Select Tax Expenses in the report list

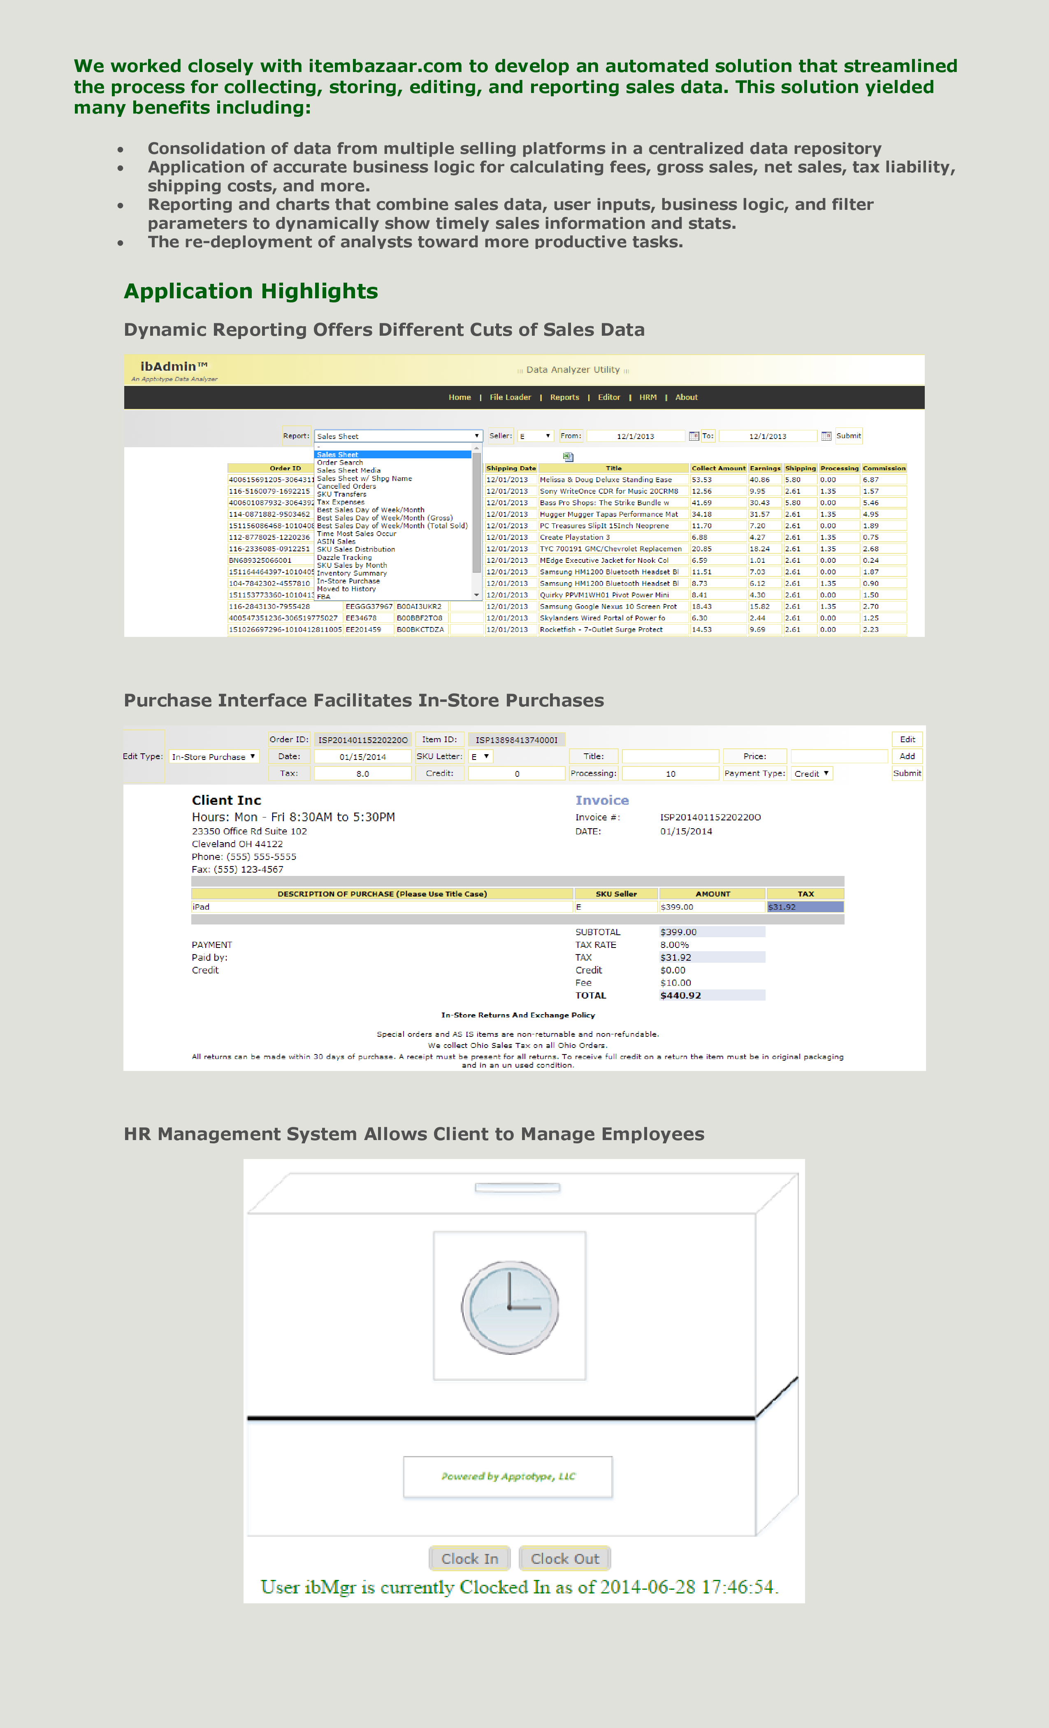coord(393,502)
